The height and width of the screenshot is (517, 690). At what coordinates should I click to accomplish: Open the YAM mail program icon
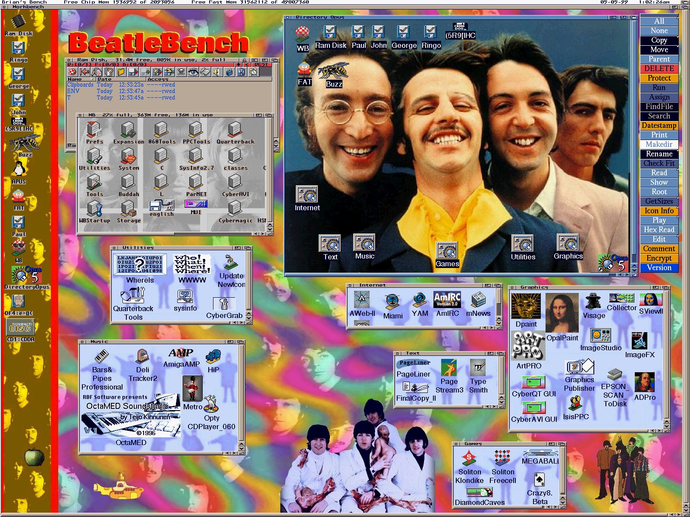(419, 300)
